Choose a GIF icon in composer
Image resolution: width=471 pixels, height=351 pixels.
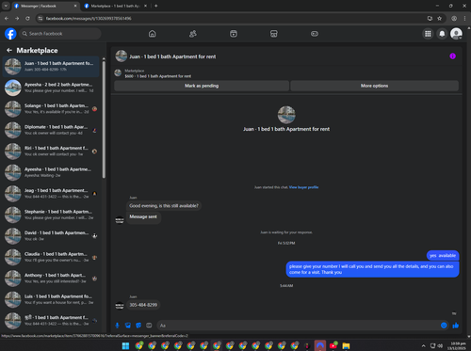149,326
